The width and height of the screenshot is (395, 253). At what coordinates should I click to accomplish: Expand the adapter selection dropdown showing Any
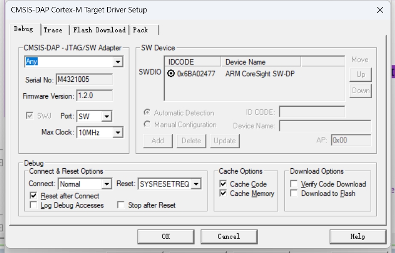point(118,62)
